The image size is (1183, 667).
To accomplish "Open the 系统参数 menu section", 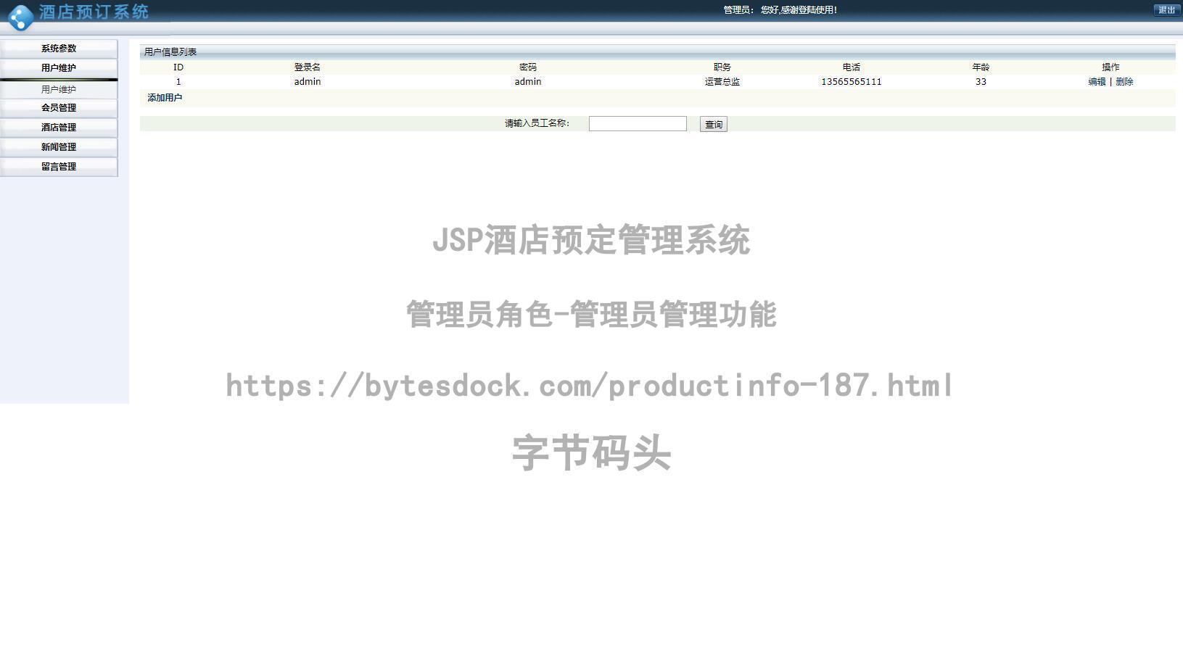I will [59, 49].
